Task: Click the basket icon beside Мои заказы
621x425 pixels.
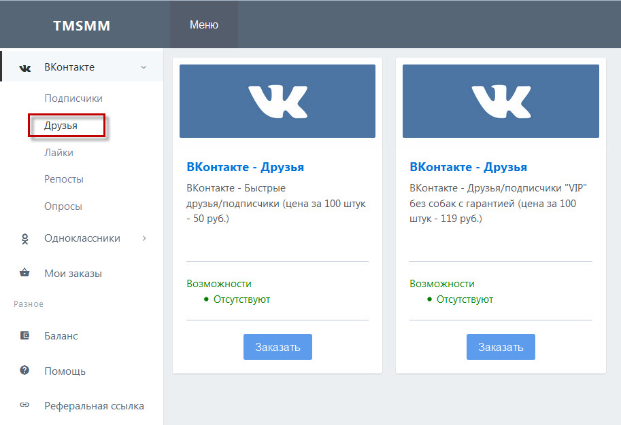Action: (x=25, y=274)
